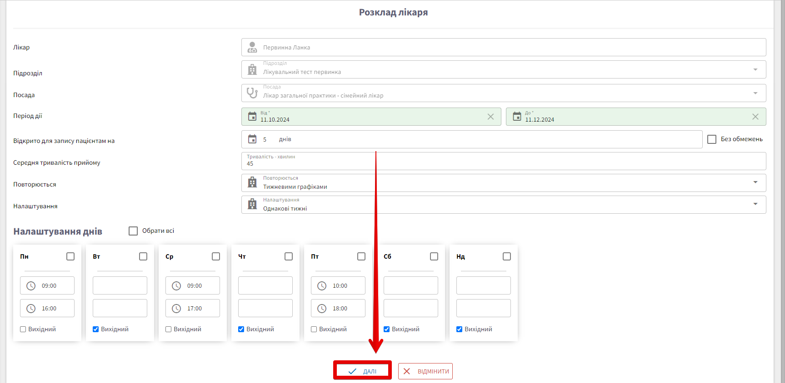
Task: Click the clock icon for Friday 18:00
Action: tap(322, 309)
